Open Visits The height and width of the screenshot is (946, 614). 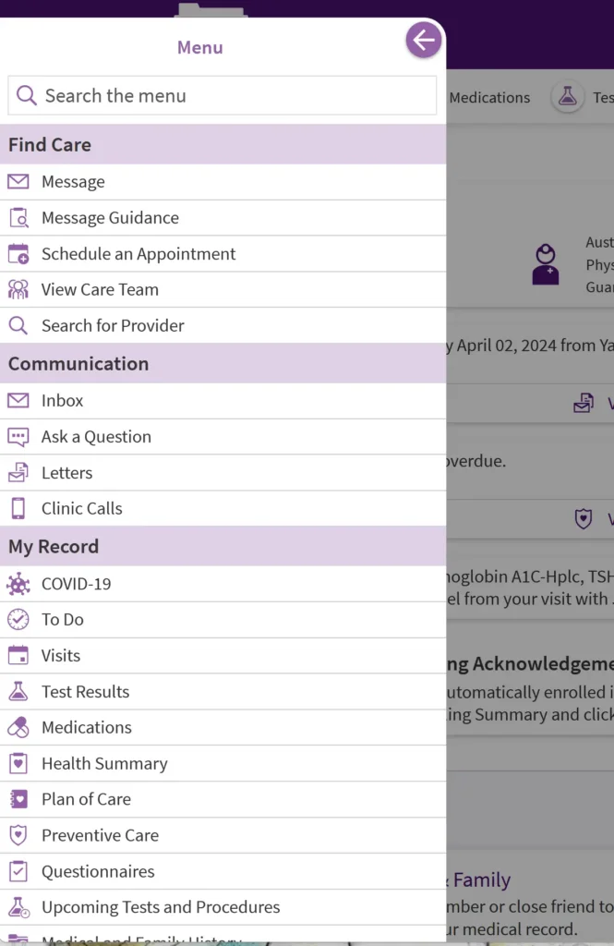point(223,656)
